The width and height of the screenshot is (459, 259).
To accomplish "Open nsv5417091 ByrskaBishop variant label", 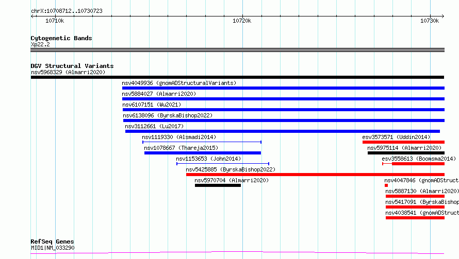I will (x=422, y=202).
